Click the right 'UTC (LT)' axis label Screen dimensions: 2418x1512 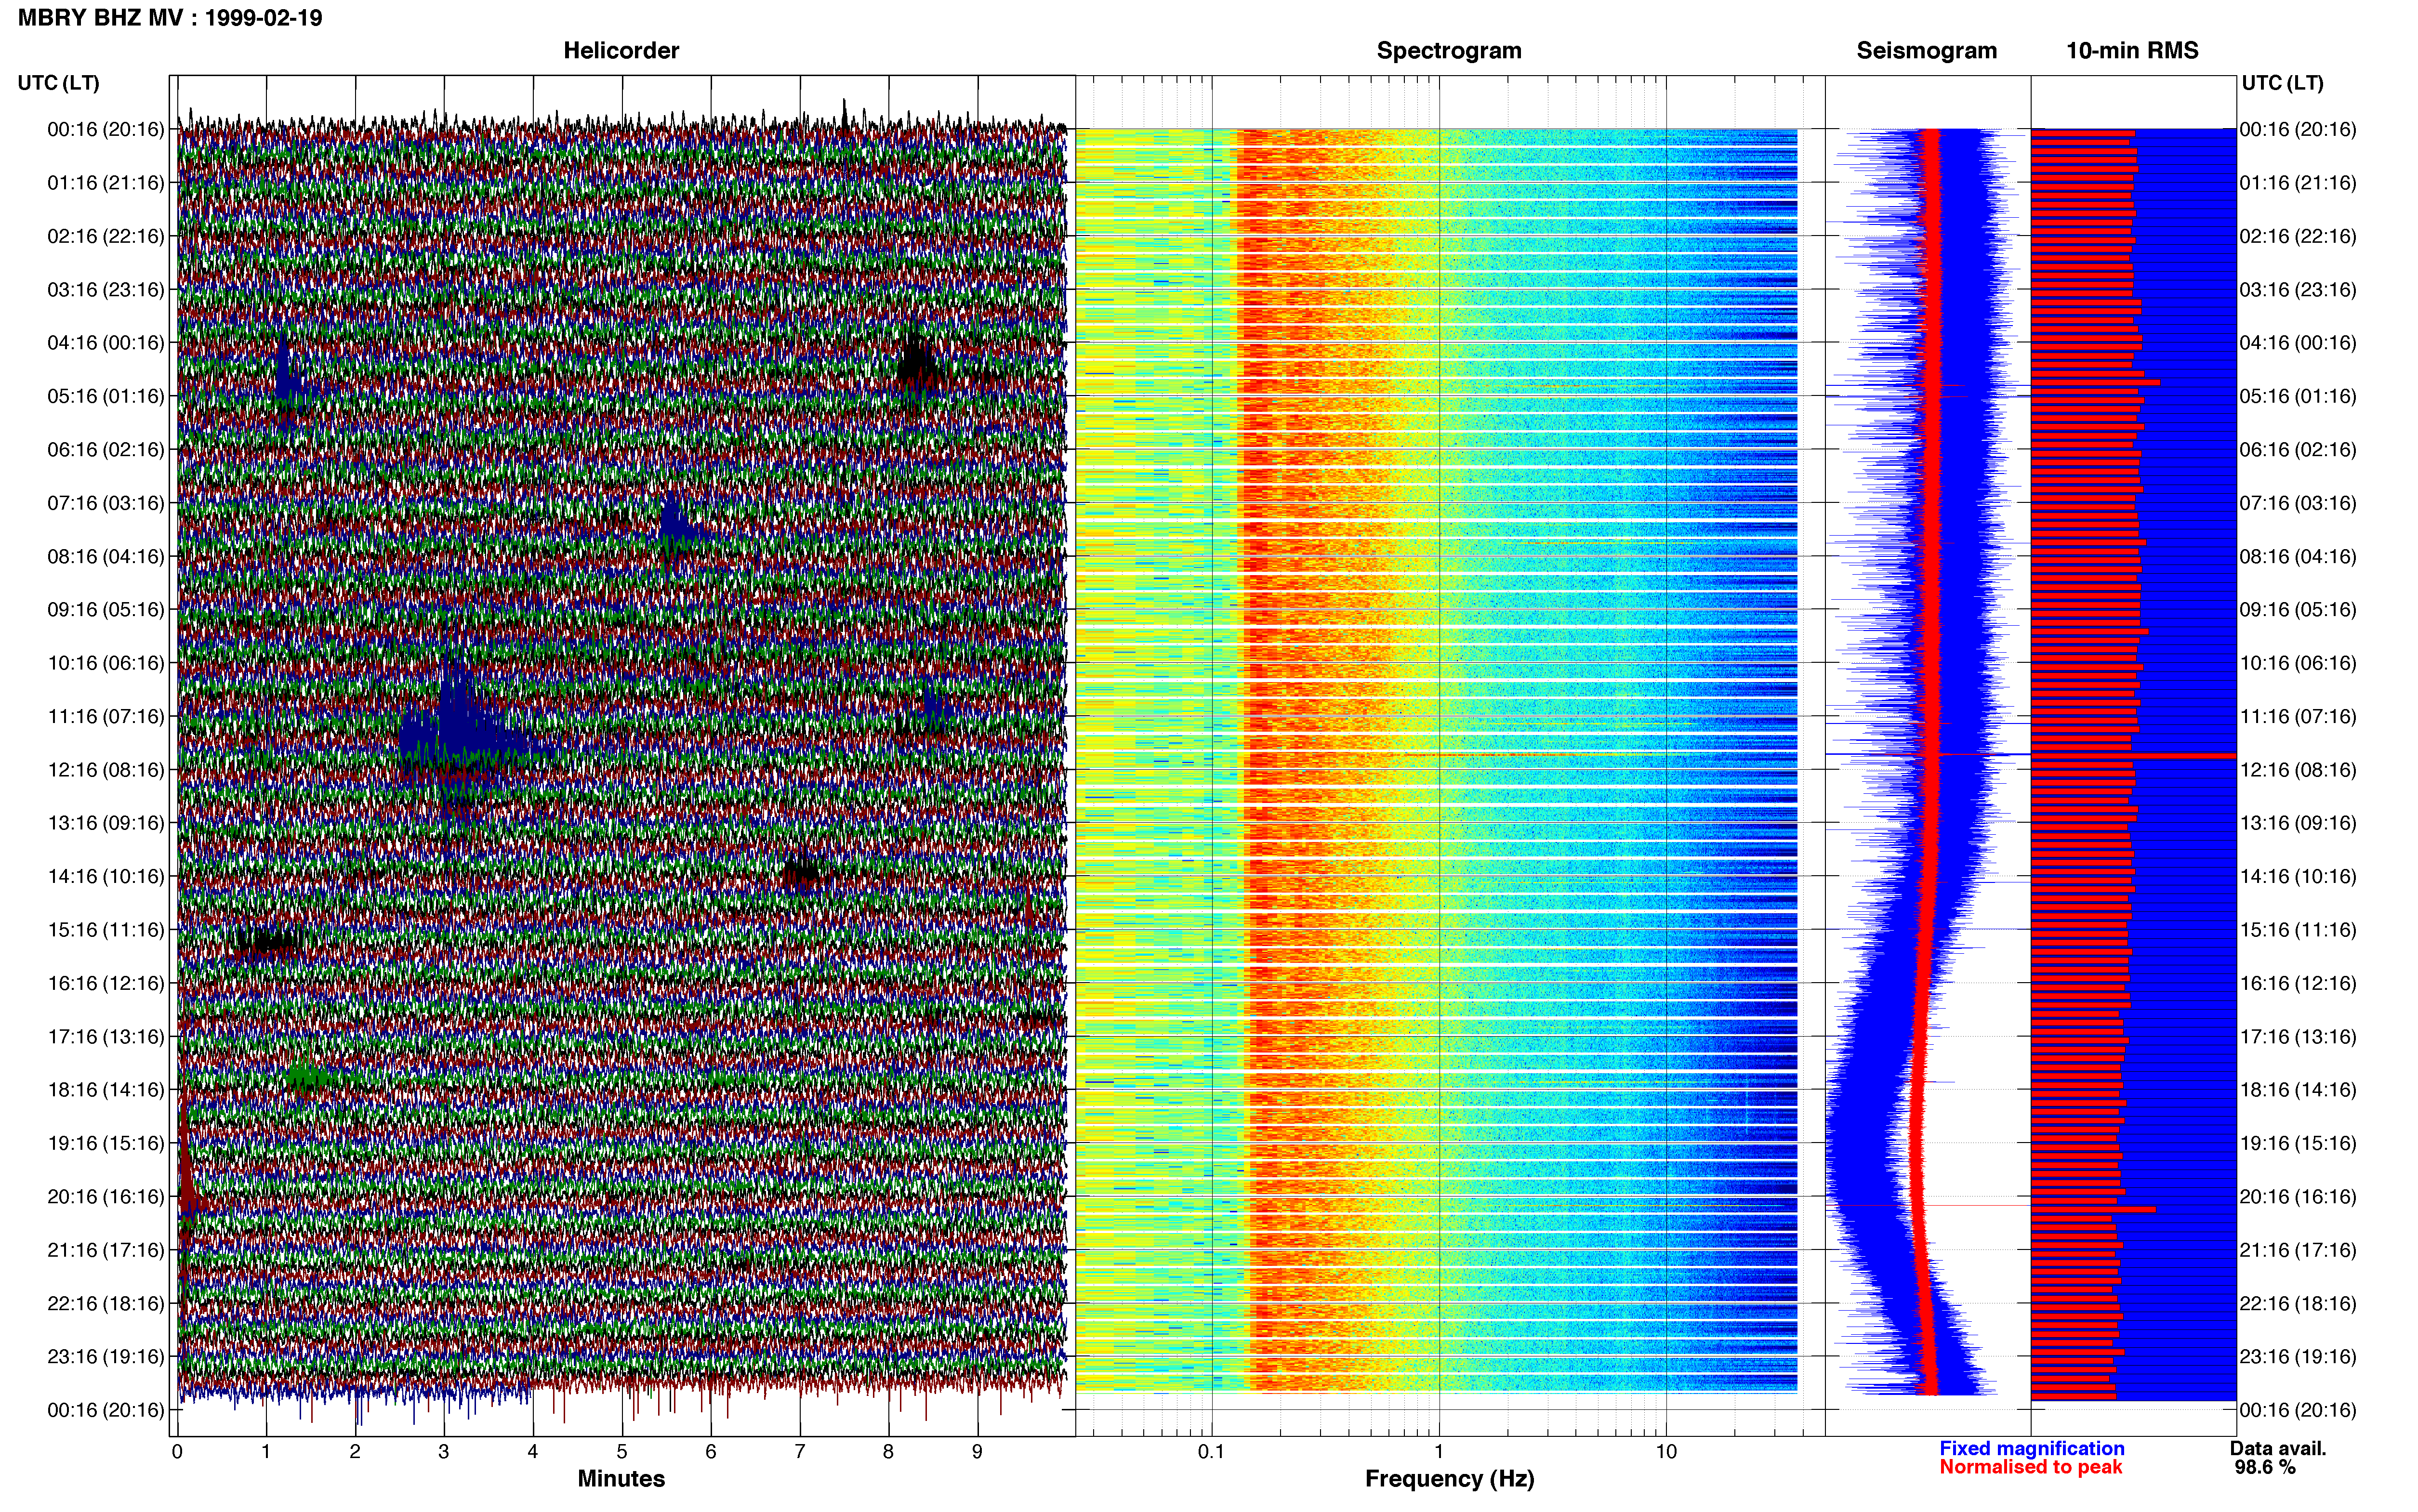click(2282, 83)
